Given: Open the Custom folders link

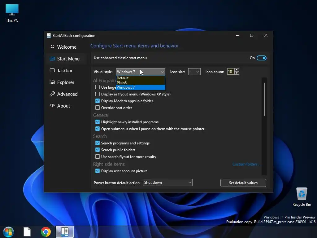Looking at the screenshot, I should [246, 164].
